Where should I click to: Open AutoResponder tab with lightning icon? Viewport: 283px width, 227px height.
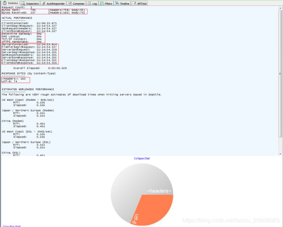(x=54, y=3)
